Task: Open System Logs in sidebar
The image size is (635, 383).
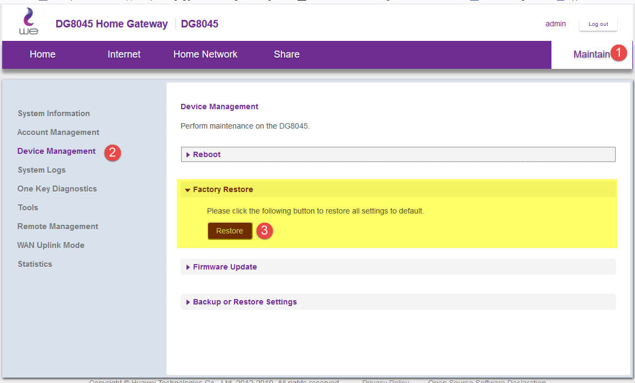Action: pyautogui.click(x=42, y=170)
